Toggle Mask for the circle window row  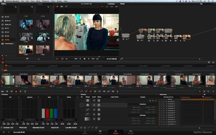tap(99, 105)
